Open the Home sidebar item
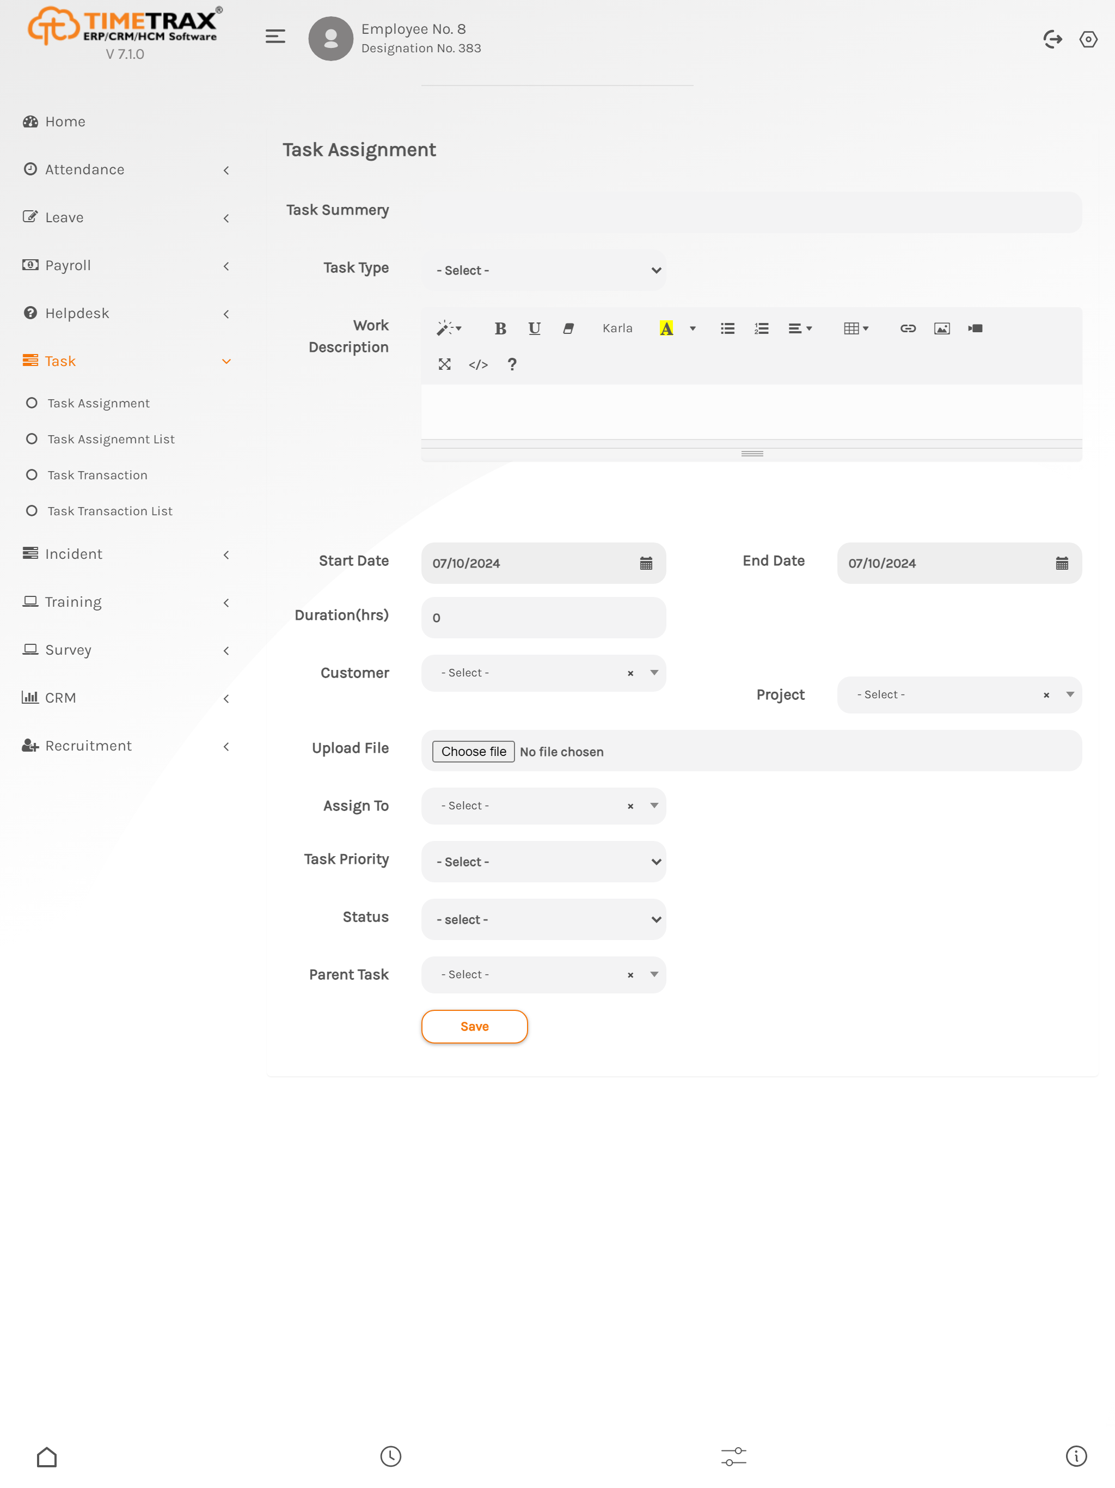1115x1488 pixels. [x=126, y=122]
